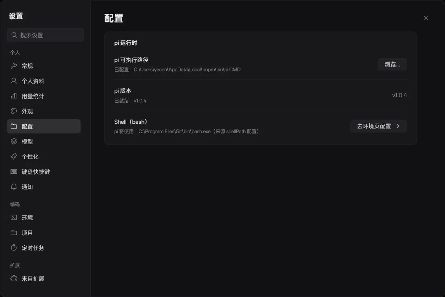Image resolution: width=445 pixels, height=297 pixels.
Task: Click the 扩展 section header
Action: (x=15, y=265)
